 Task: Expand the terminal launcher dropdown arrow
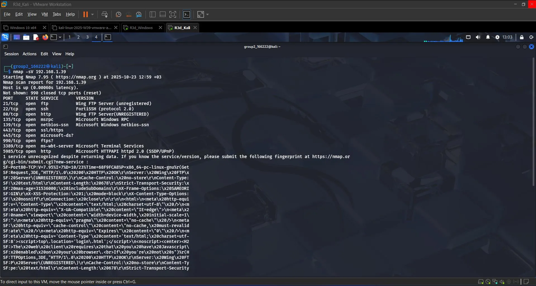pos(60,37)
